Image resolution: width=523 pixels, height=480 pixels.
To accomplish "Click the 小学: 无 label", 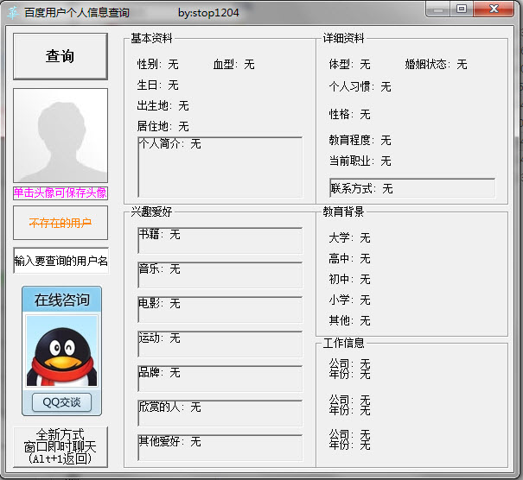I will coord(349,300).
